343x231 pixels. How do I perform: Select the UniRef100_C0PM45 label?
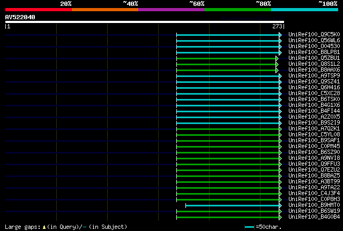(x=314, y=147)
